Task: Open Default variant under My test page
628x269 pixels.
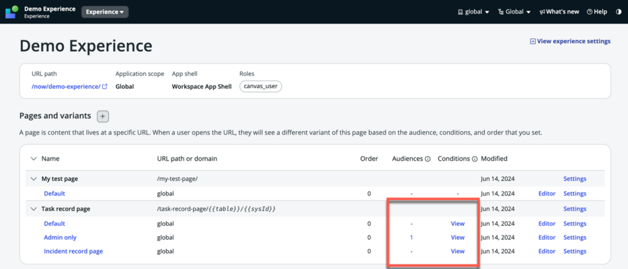Action: tap(54, 194)
